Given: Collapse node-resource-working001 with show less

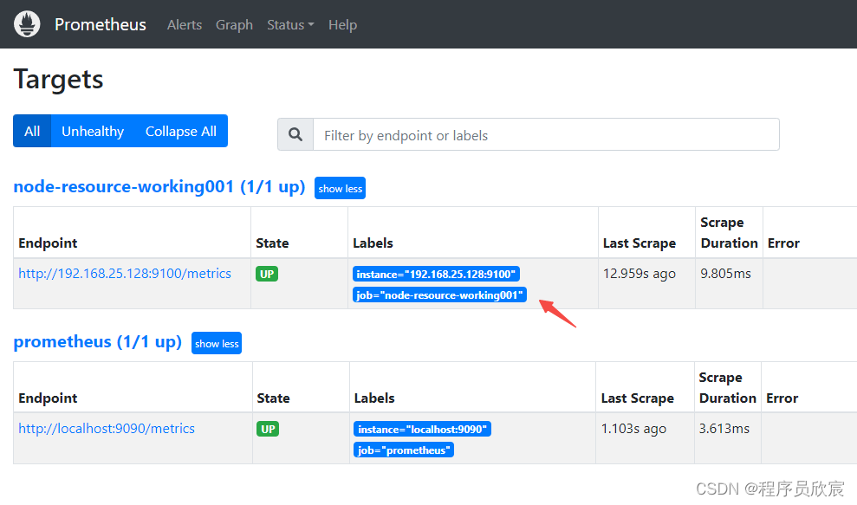Looking at the screenshot, I should [341, 189].
